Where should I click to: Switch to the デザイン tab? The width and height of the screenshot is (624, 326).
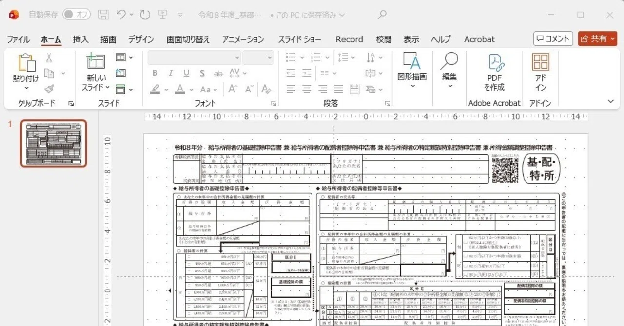pos(141,39)
